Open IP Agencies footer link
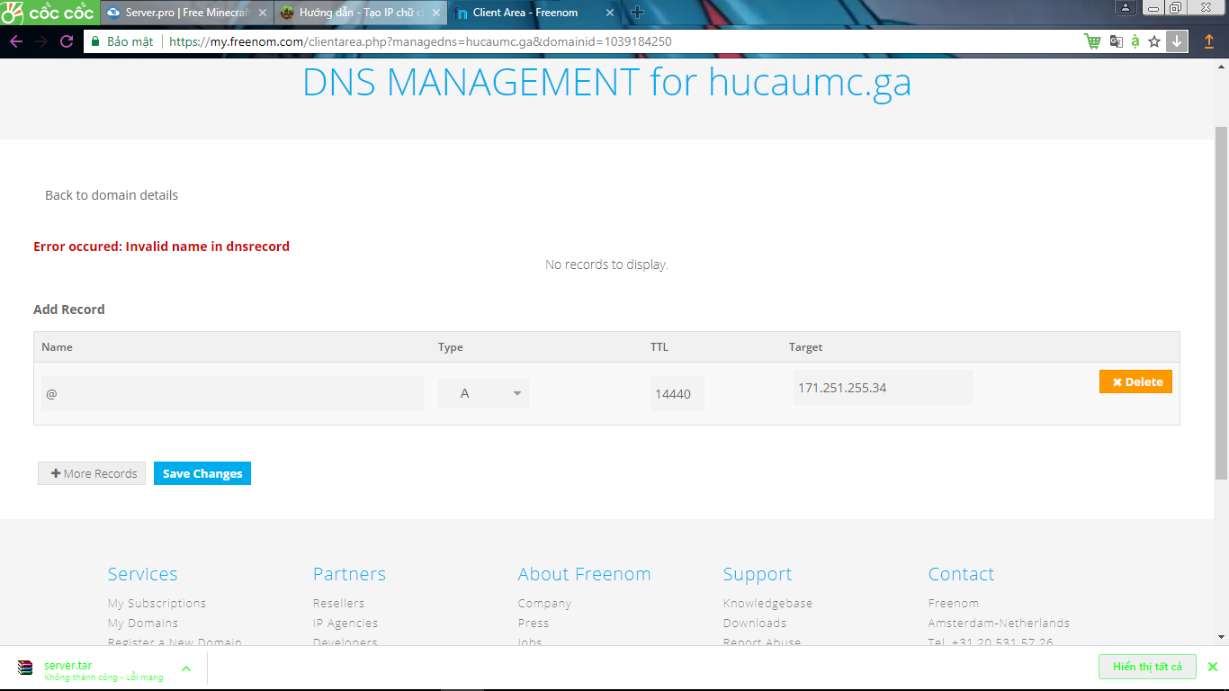The width and height of the screenshot is (1229, 691). pos(345,623)
